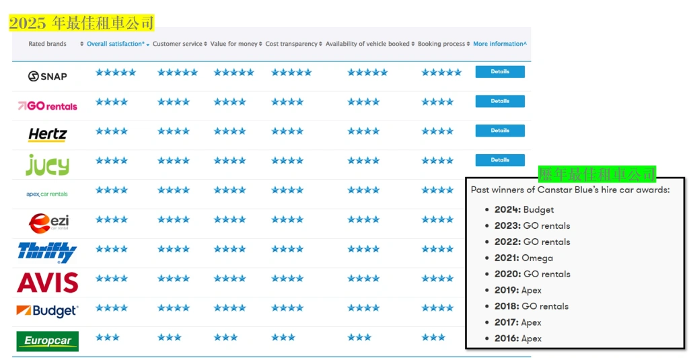Sort by Availability of vehicle booked column
Image resolution: width=689 pixels, height=358 pixels.
(x=370, y=44)
